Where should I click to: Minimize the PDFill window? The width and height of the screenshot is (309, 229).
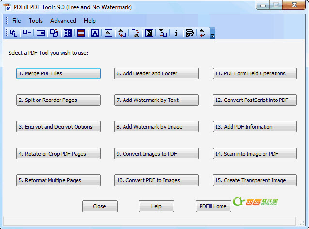coord(263,5)
